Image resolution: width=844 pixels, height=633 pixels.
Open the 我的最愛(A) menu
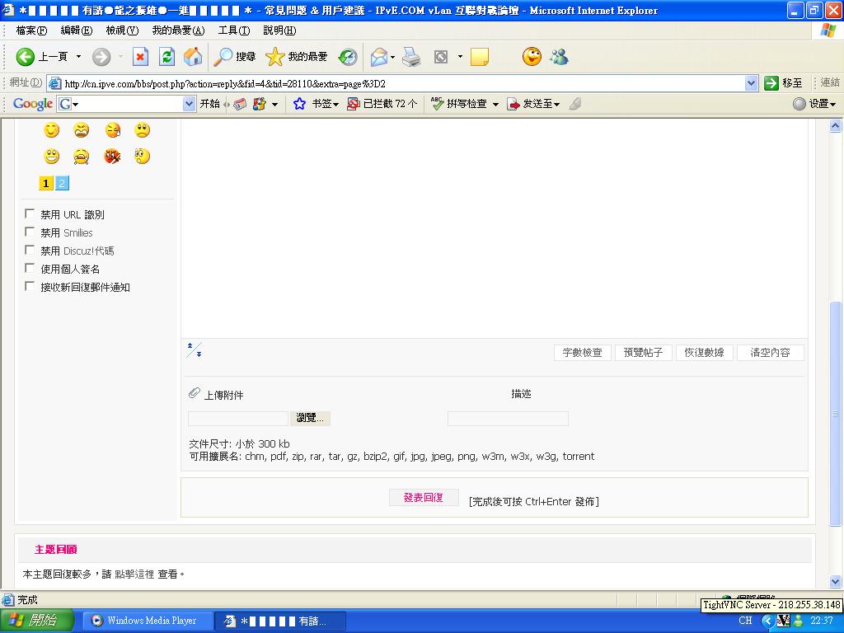(x=178, y=30)
